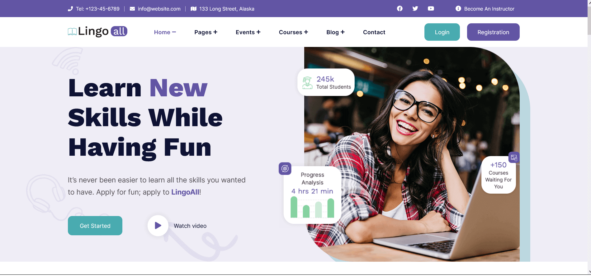The width and height of the screenshot is (591, 276).
Task: Click the page vertical scrollbar
Action: [589, 137]
